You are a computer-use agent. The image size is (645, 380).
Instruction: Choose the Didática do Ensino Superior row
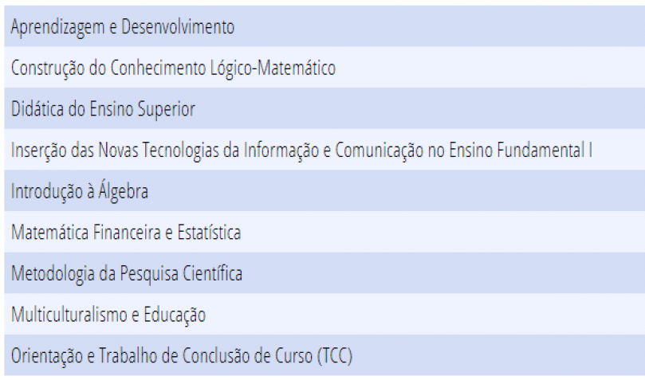click(x=324, y=108)
